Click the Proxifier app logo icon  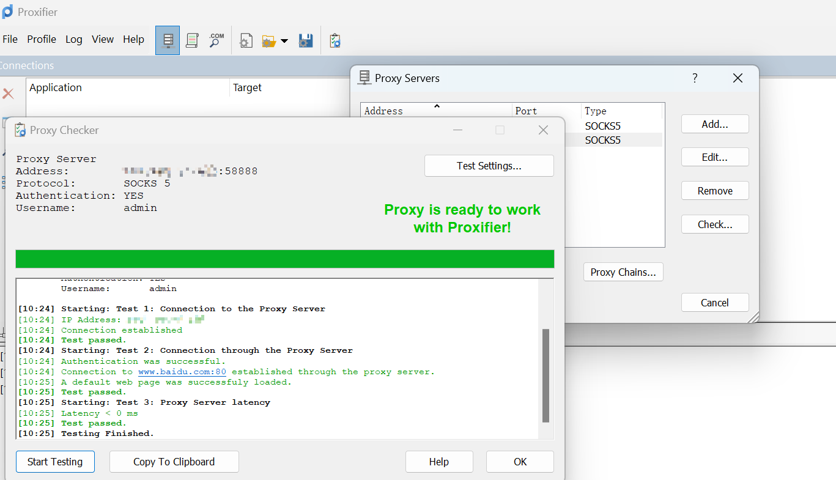(x=7, y=12)
